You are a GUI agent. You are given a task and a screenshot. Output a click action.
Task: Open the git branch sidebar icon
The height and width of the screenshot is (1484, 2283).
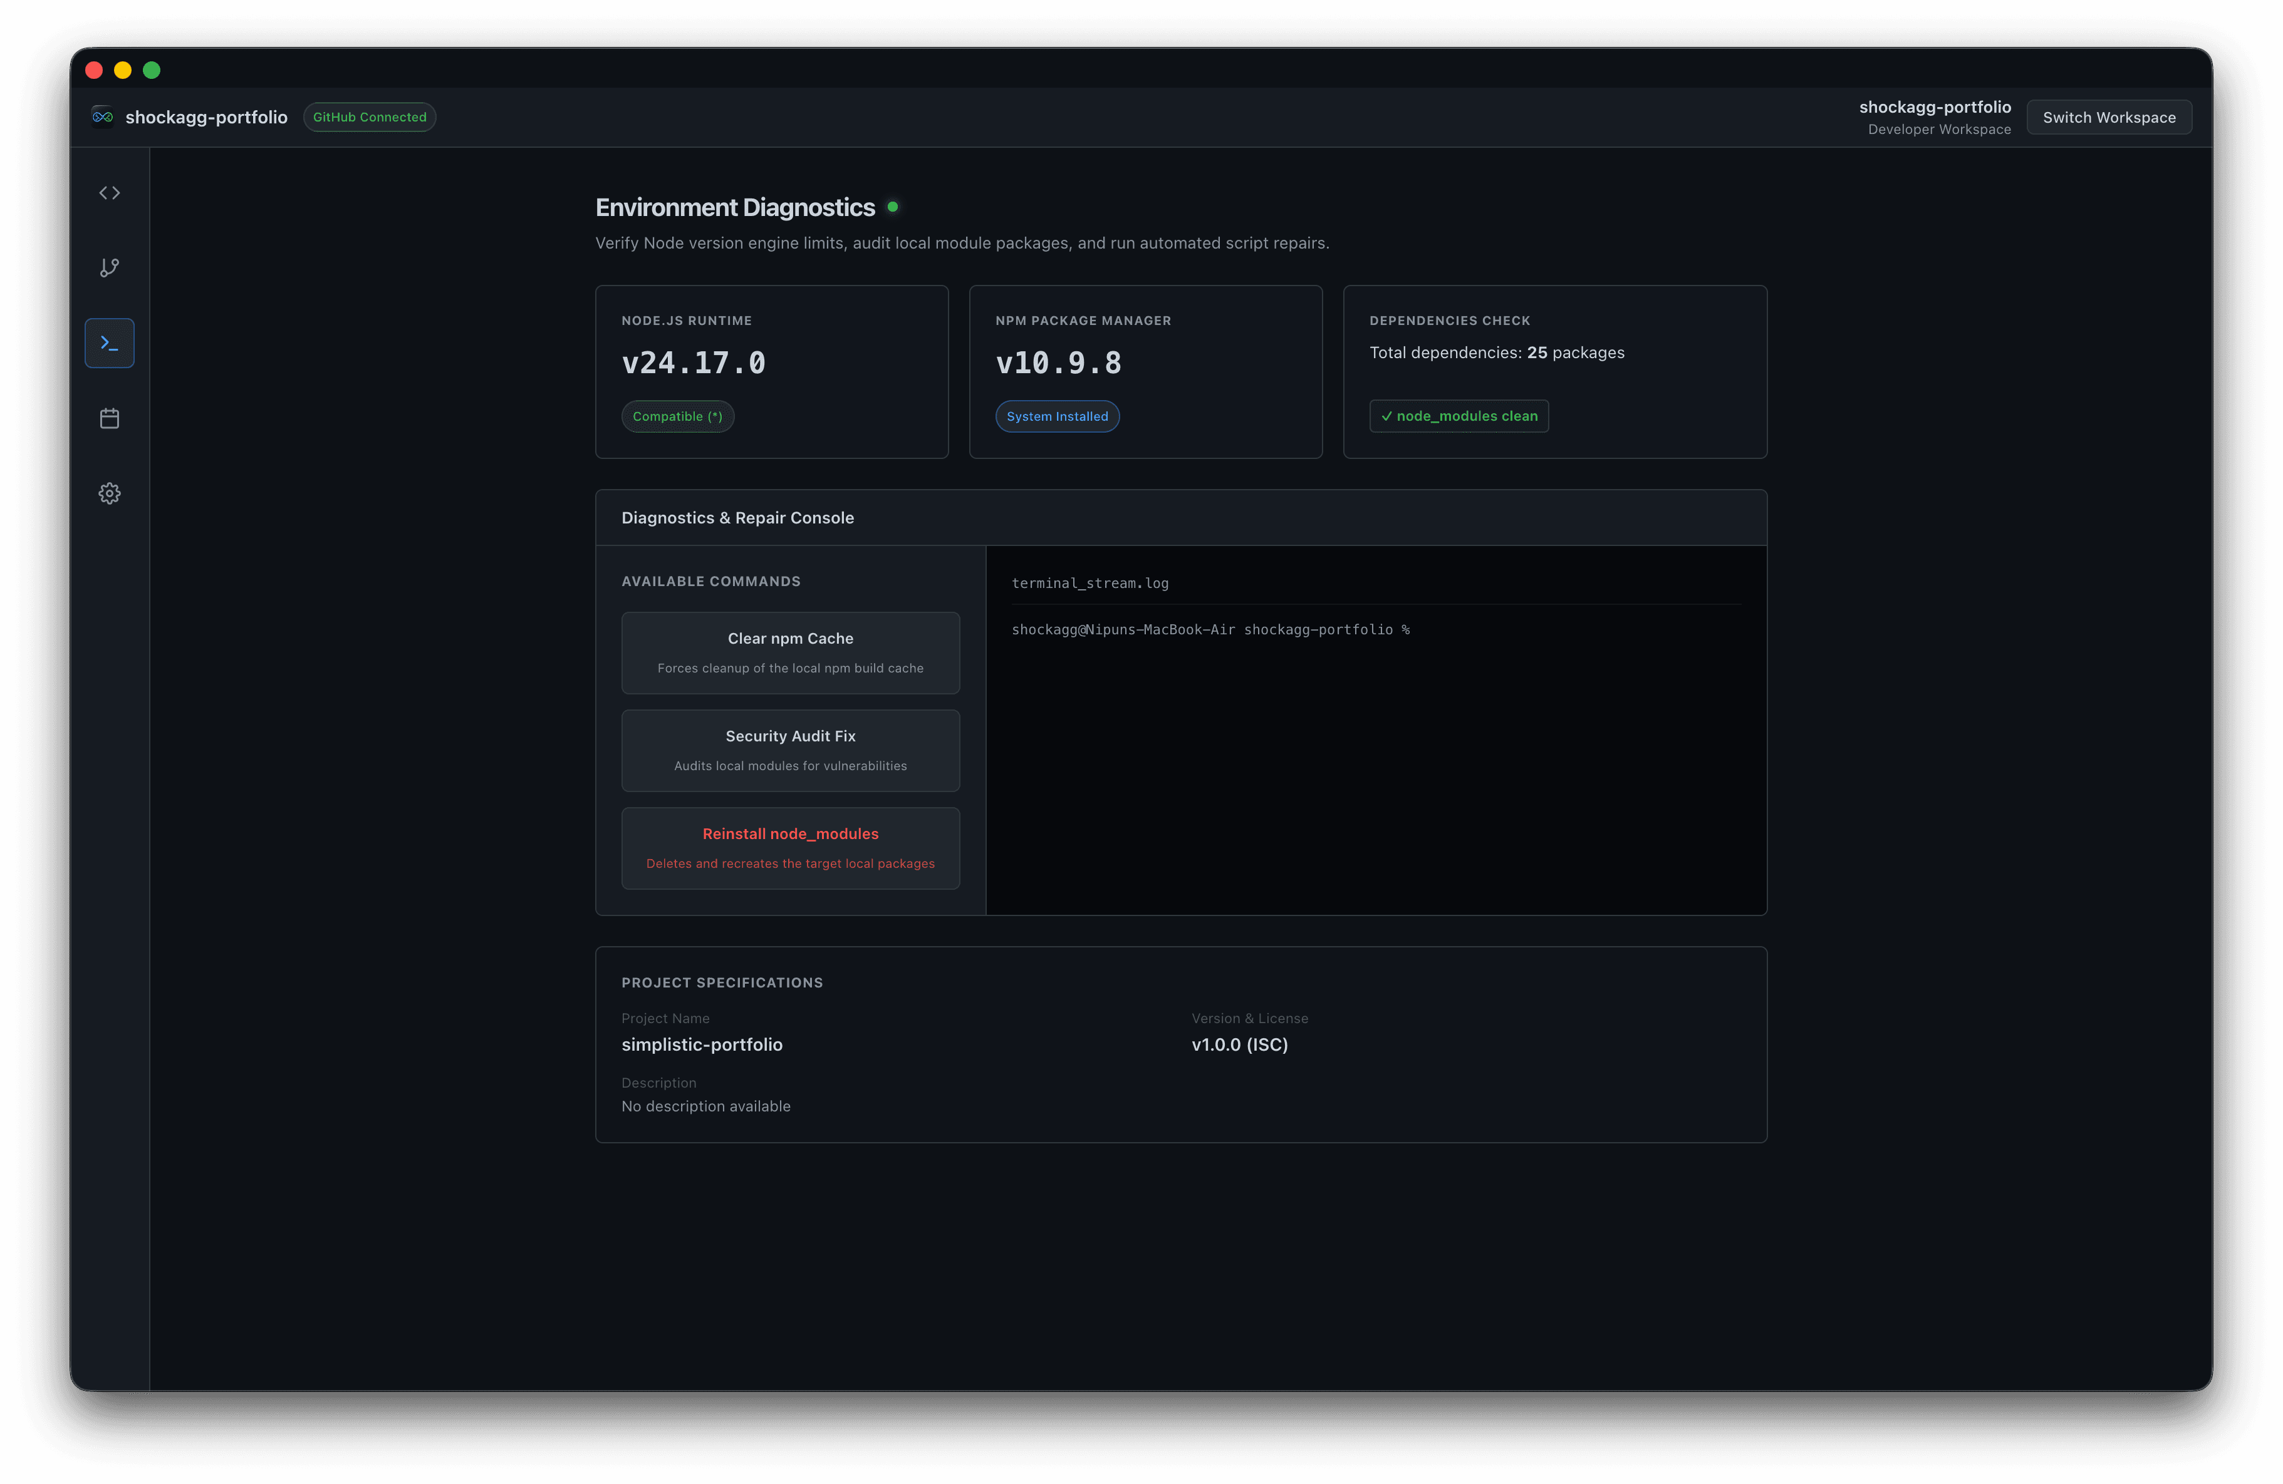click(x=110, y=267)
